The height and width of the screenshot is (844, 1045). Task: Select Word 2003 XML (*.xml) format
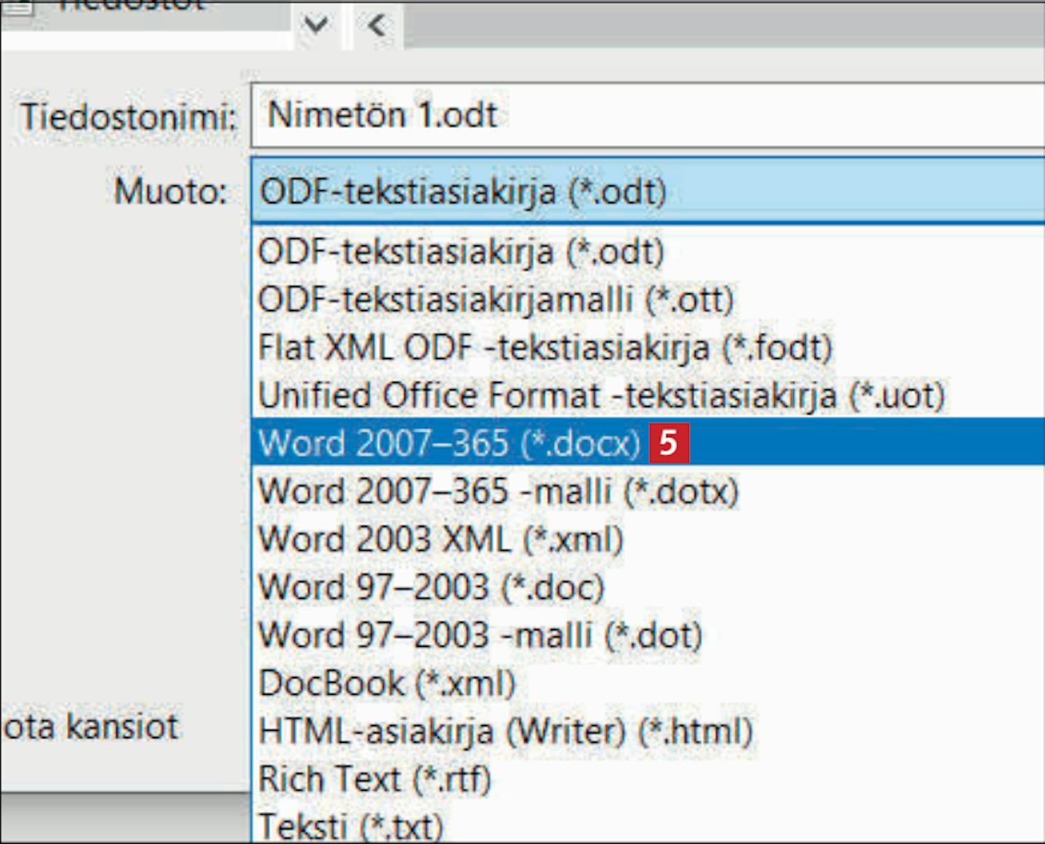440,540
